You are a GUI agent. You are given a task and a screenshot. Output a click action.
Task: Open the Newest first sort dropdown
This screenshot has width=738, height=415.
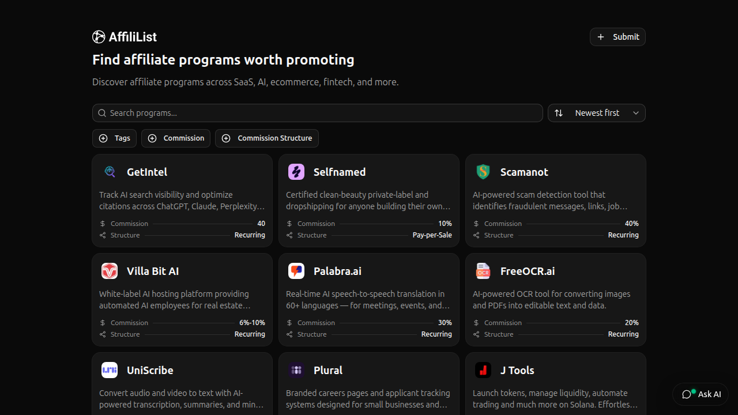[x=597, y=113]
